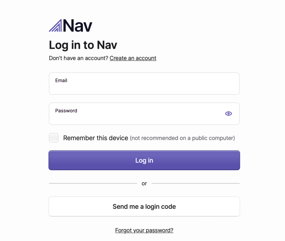Show password using the eye icon
The image size is (285, 241).
pyautogui.click(x=229, y=113)
